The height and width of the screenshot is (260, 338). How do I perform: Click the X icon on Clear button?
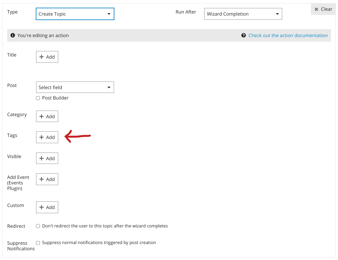tap(316, 9)
